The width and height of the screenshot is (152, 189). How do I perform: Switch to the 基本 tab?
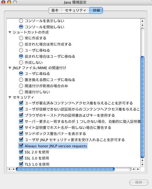(55, 10)
